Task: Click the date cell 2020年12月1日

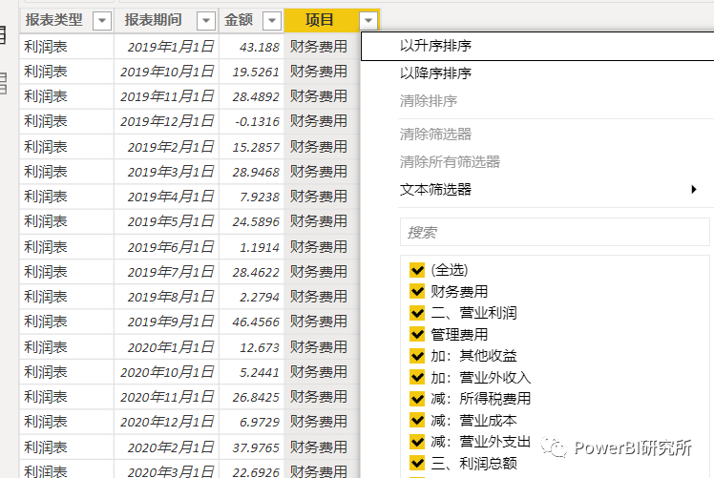Action: [x=167, y=422]
